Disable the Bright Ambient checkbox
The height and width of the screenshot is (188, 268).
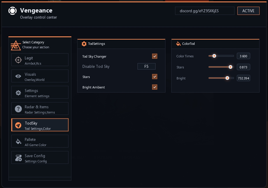(155, 87)
